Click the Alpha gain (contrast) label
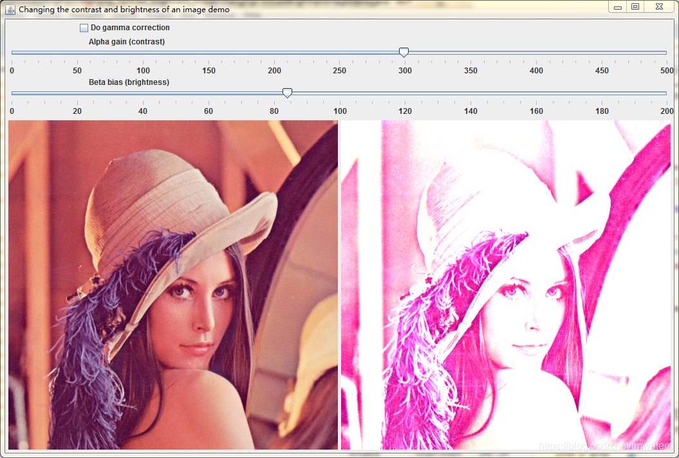Viewport: 679px width, 458px height. (x=126, y=42)
